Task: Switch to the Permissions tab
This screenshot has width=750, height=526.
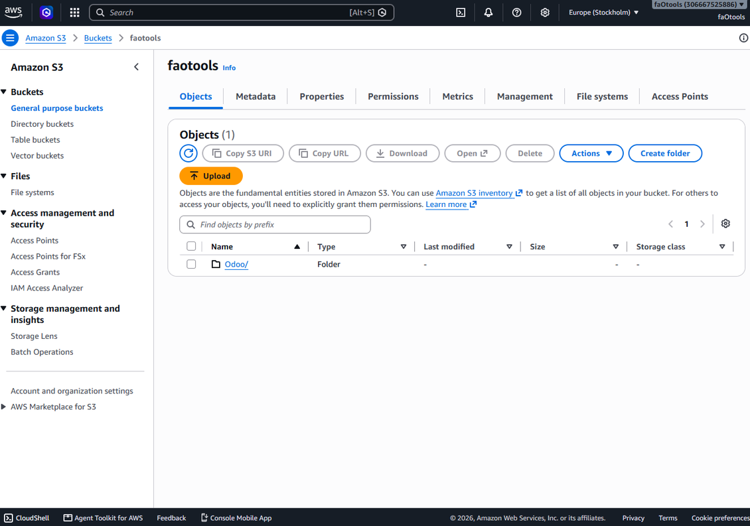Action: 393,97
